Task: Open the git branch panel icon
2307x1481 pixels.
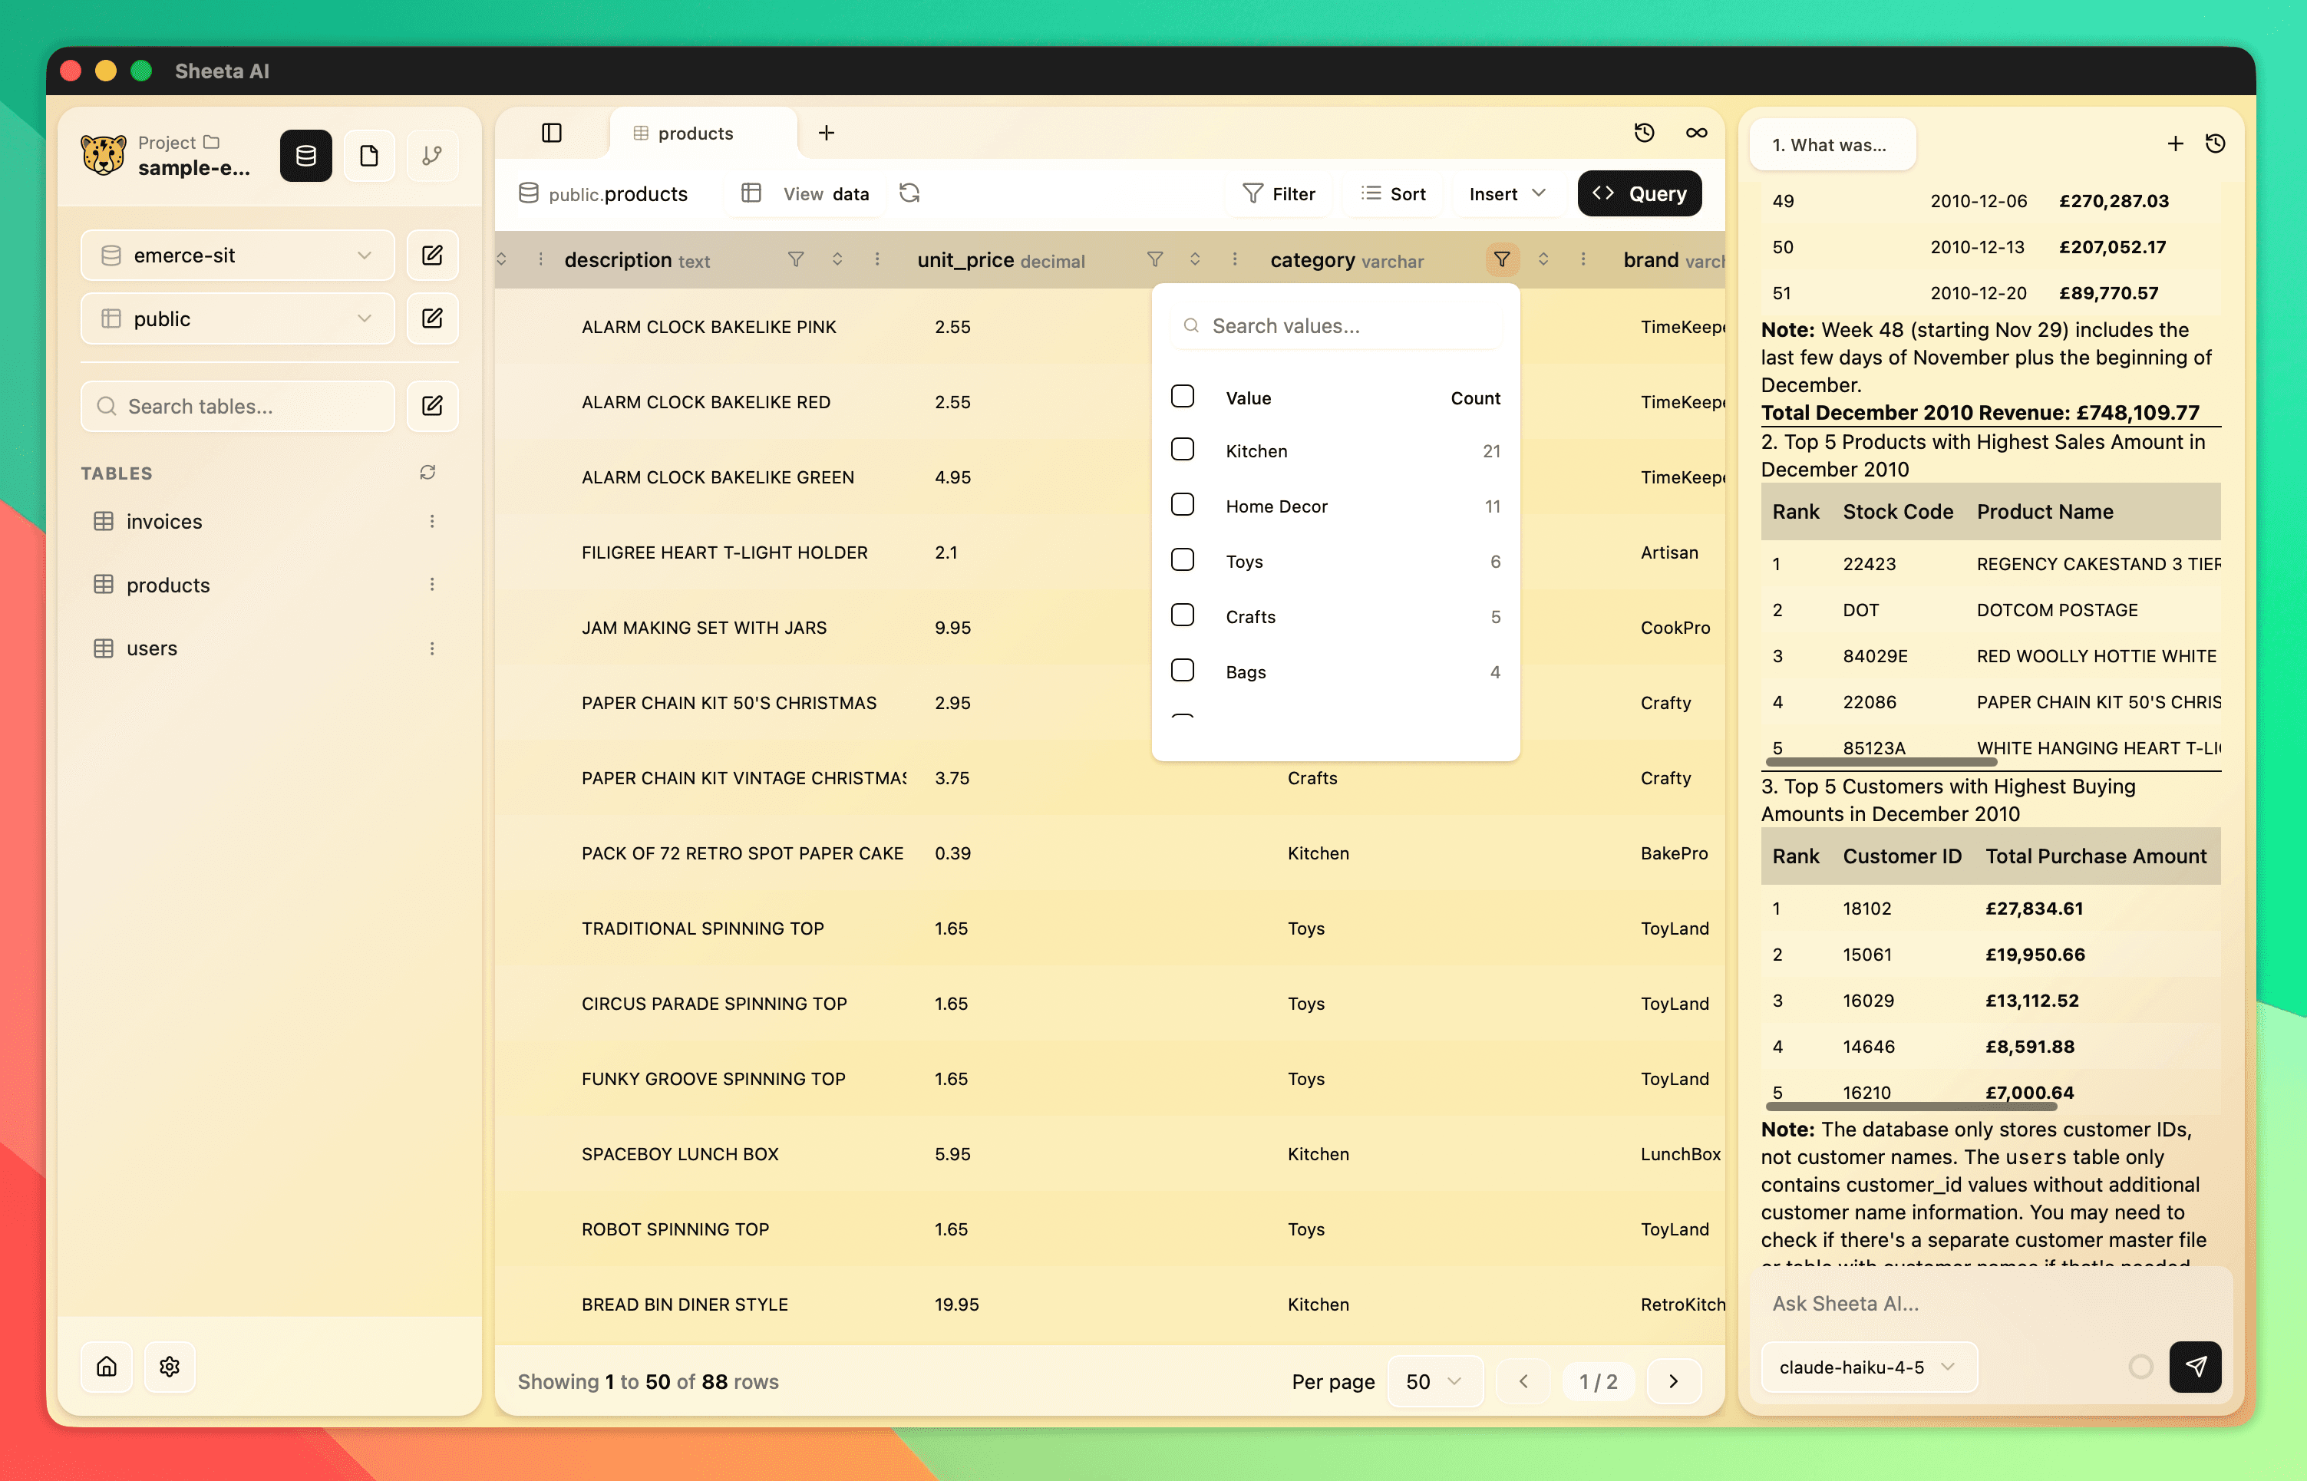Action: (x=432, y=155)
